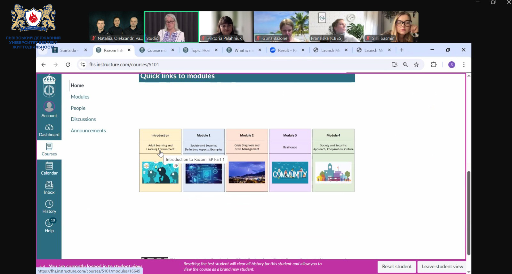Screen dimensions: 512x274
Task: Expand the tab search dropdown arrow
Action: click(x=43, y=50)
